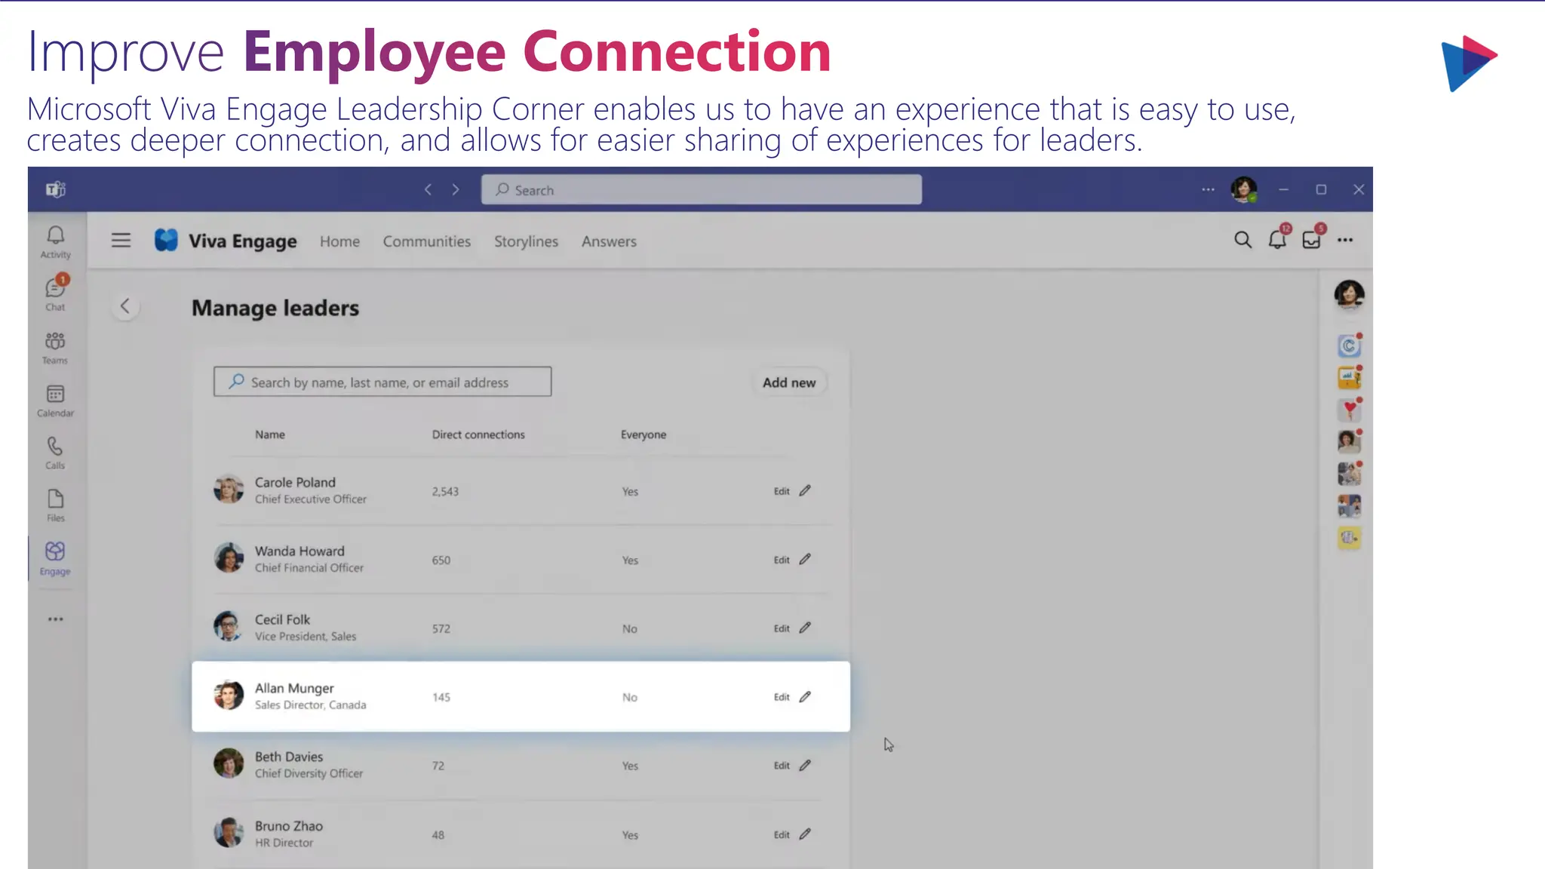Switch to the Answers tab
The height and width of the screenshot is (869, 1545).
(609, 241)
